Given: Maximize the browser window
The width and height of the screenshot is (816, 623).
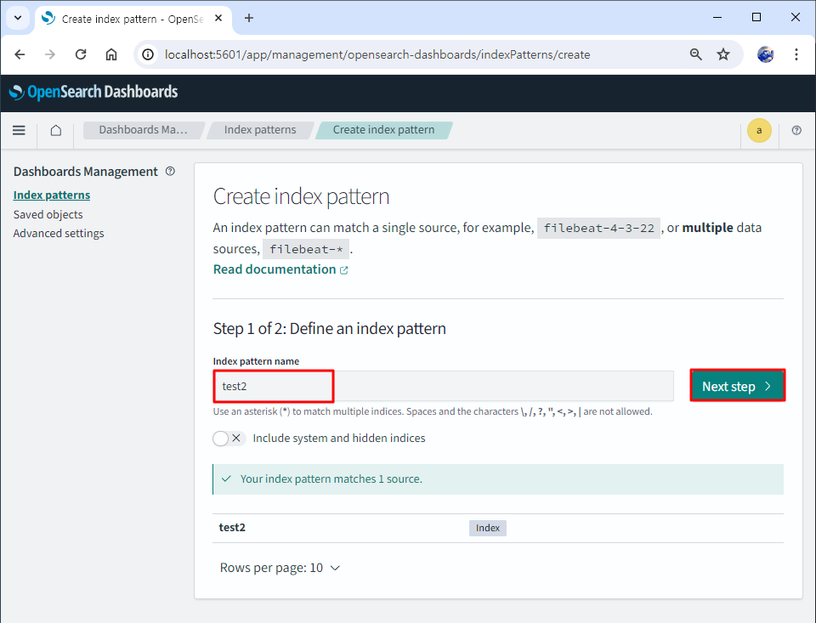Looking at the screenshot, I should click(x=756, y=18).
